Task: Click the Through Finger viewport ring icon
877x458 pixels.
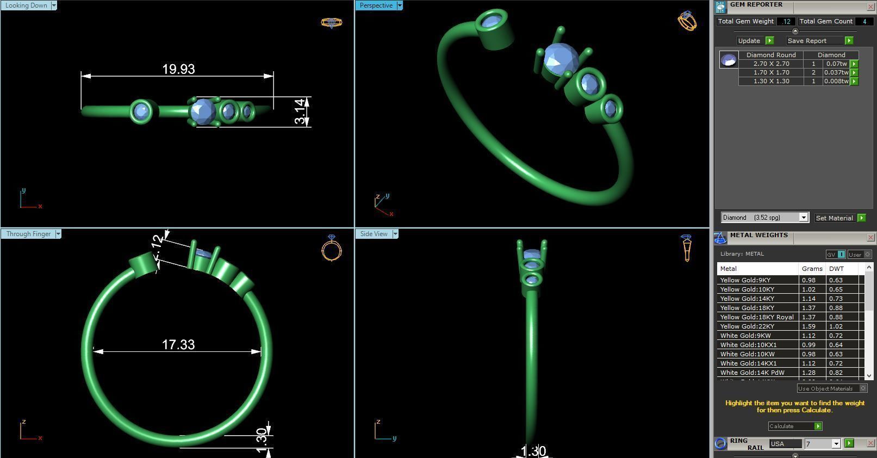Action: (332, 249)
